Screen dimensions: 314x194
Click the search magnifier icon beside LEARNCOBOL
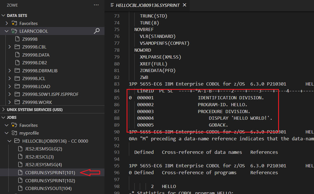(97, 31)
